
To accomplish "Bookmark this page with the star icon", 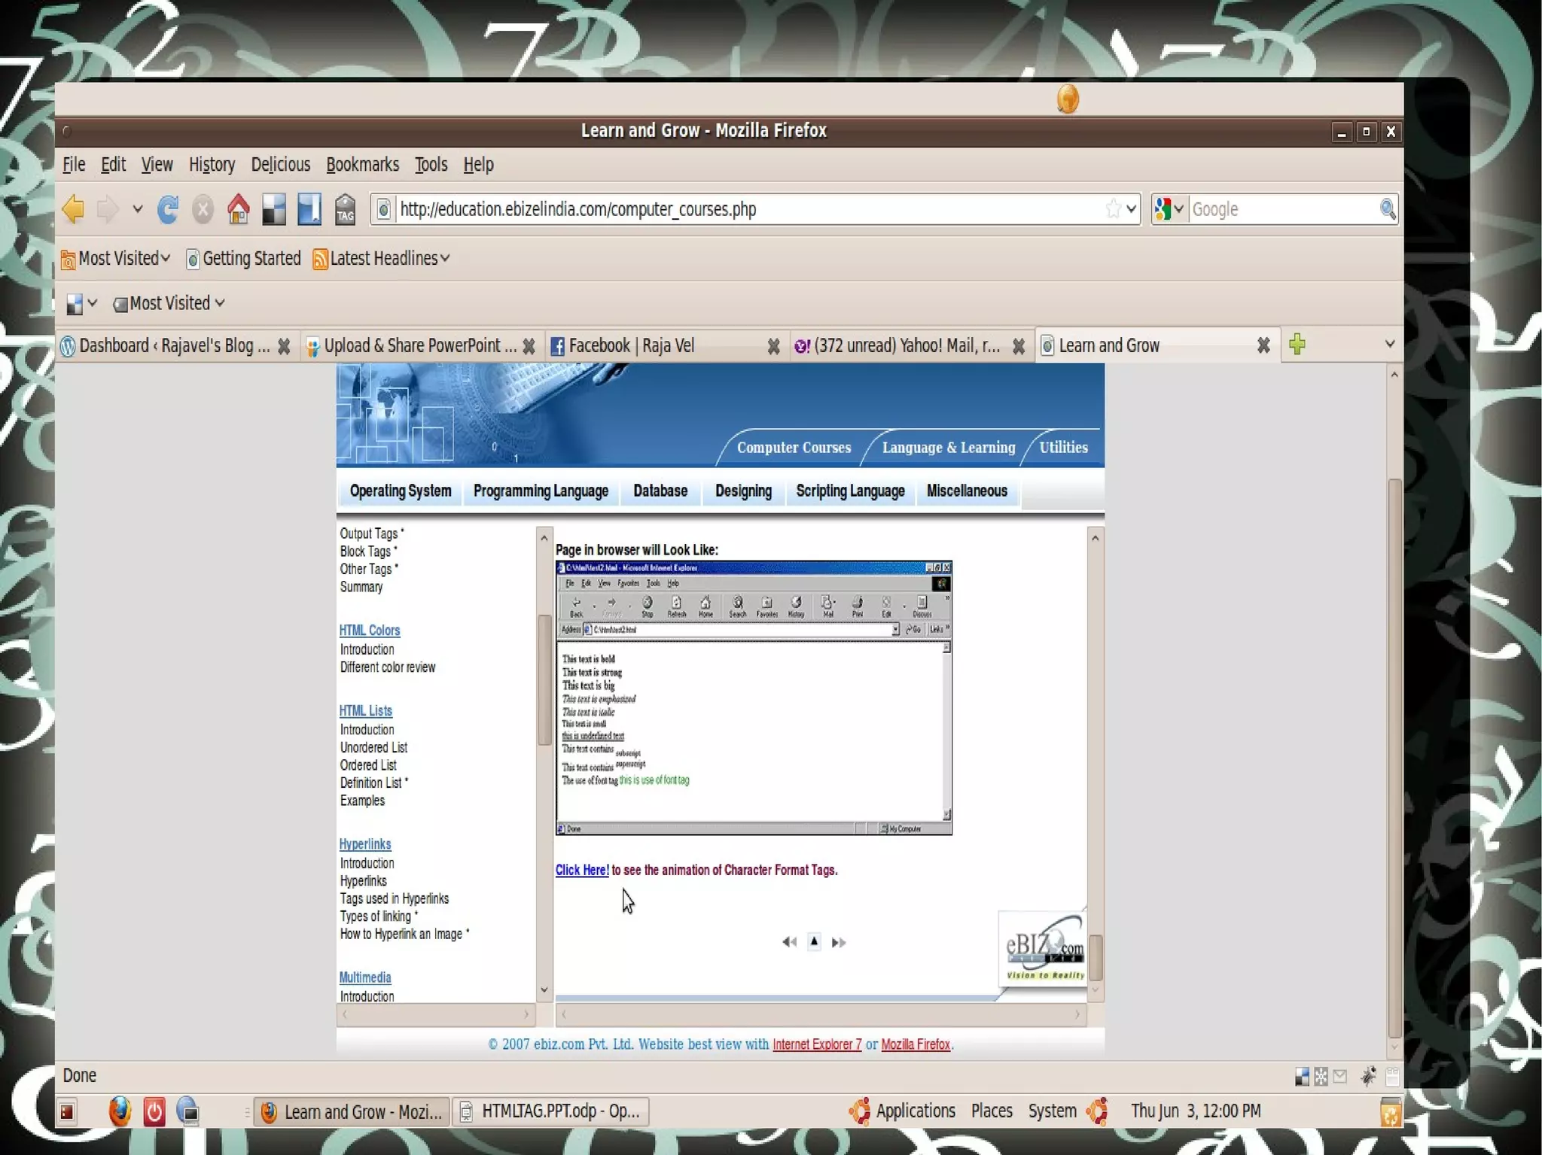I will [1113, 209].
